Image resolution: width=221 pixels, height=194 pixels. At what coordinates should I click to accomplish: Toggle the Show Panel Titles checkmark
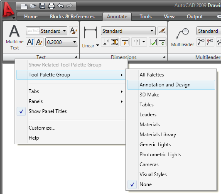tap(21, 111)
